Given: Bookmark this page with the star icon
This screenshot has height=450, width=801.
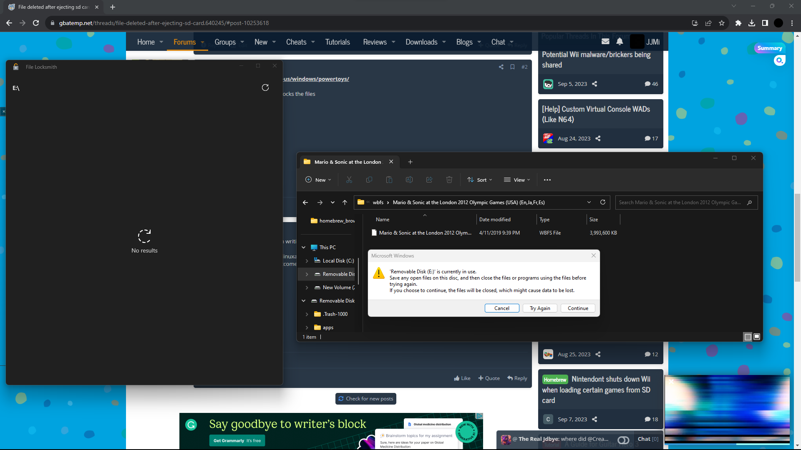Looking at the screenshot, I should (722, 23).
